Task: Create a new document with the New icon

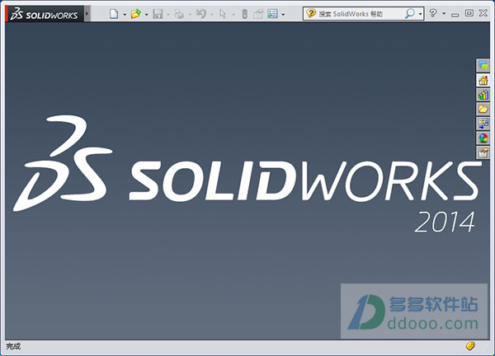Action: point(114,14)
